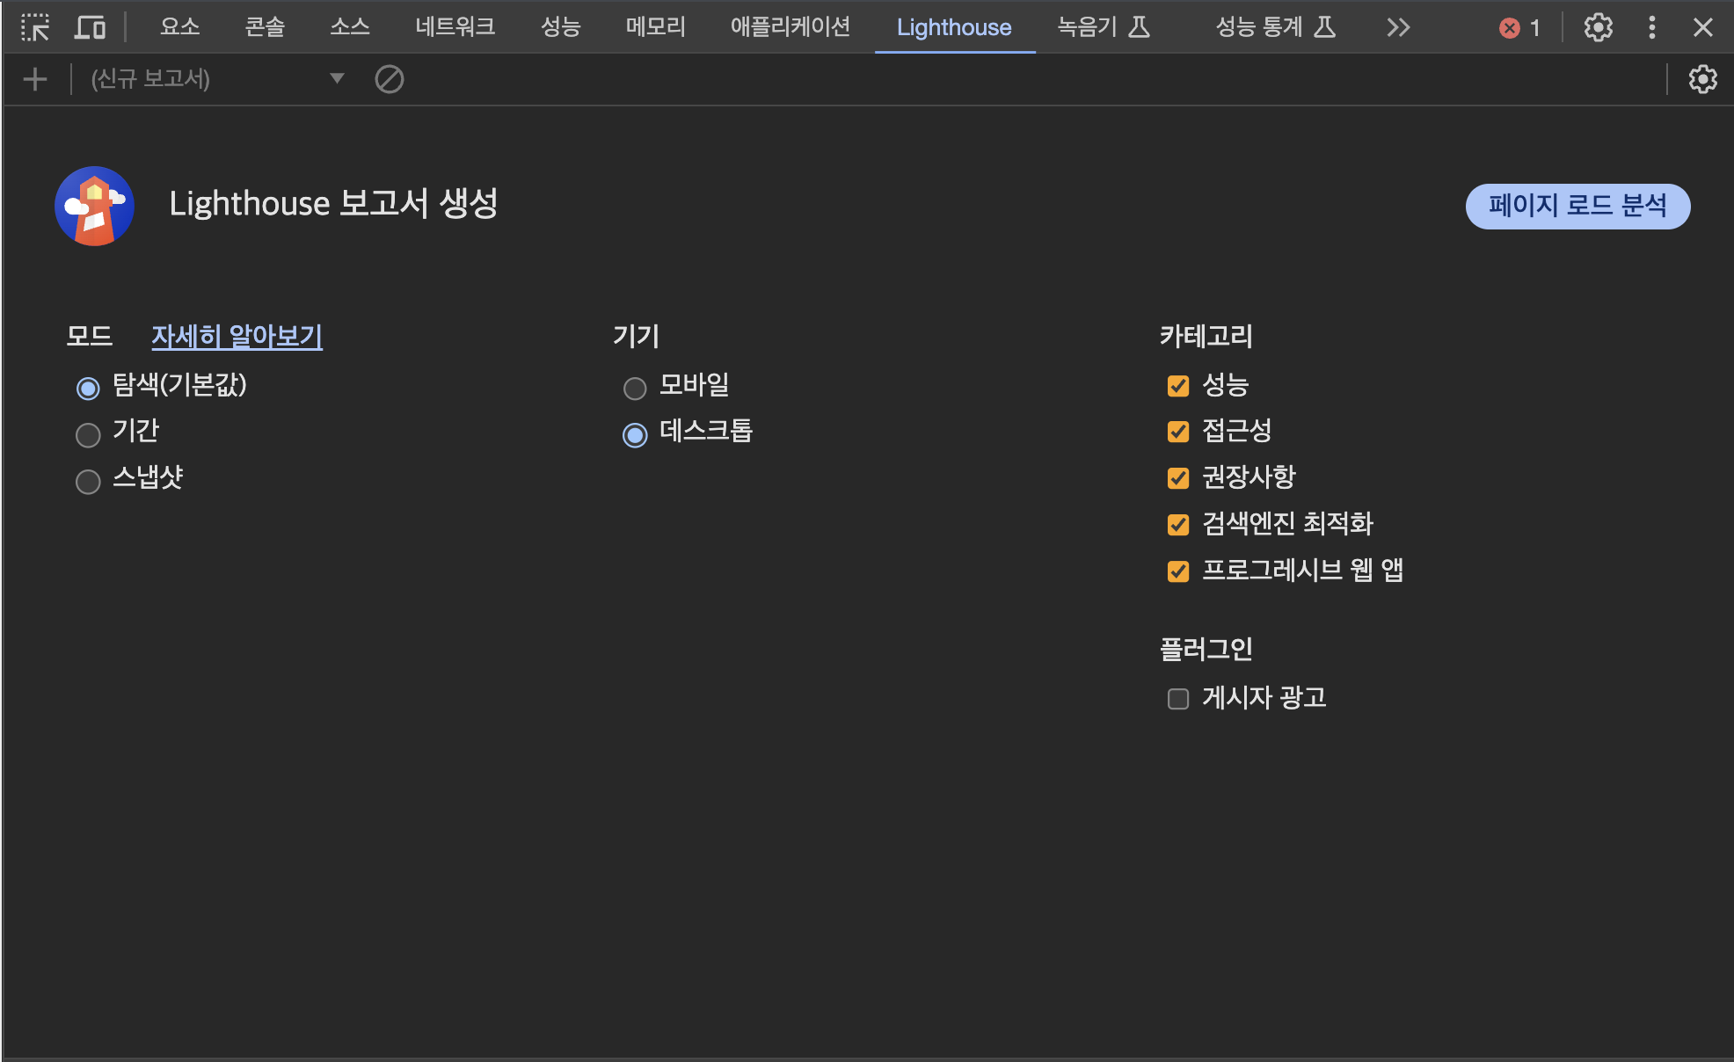The height and width of the screenshot is (1062, 1734).
Task: Open the three-dot DevTools customize menu
Action: coord(1651,27)
